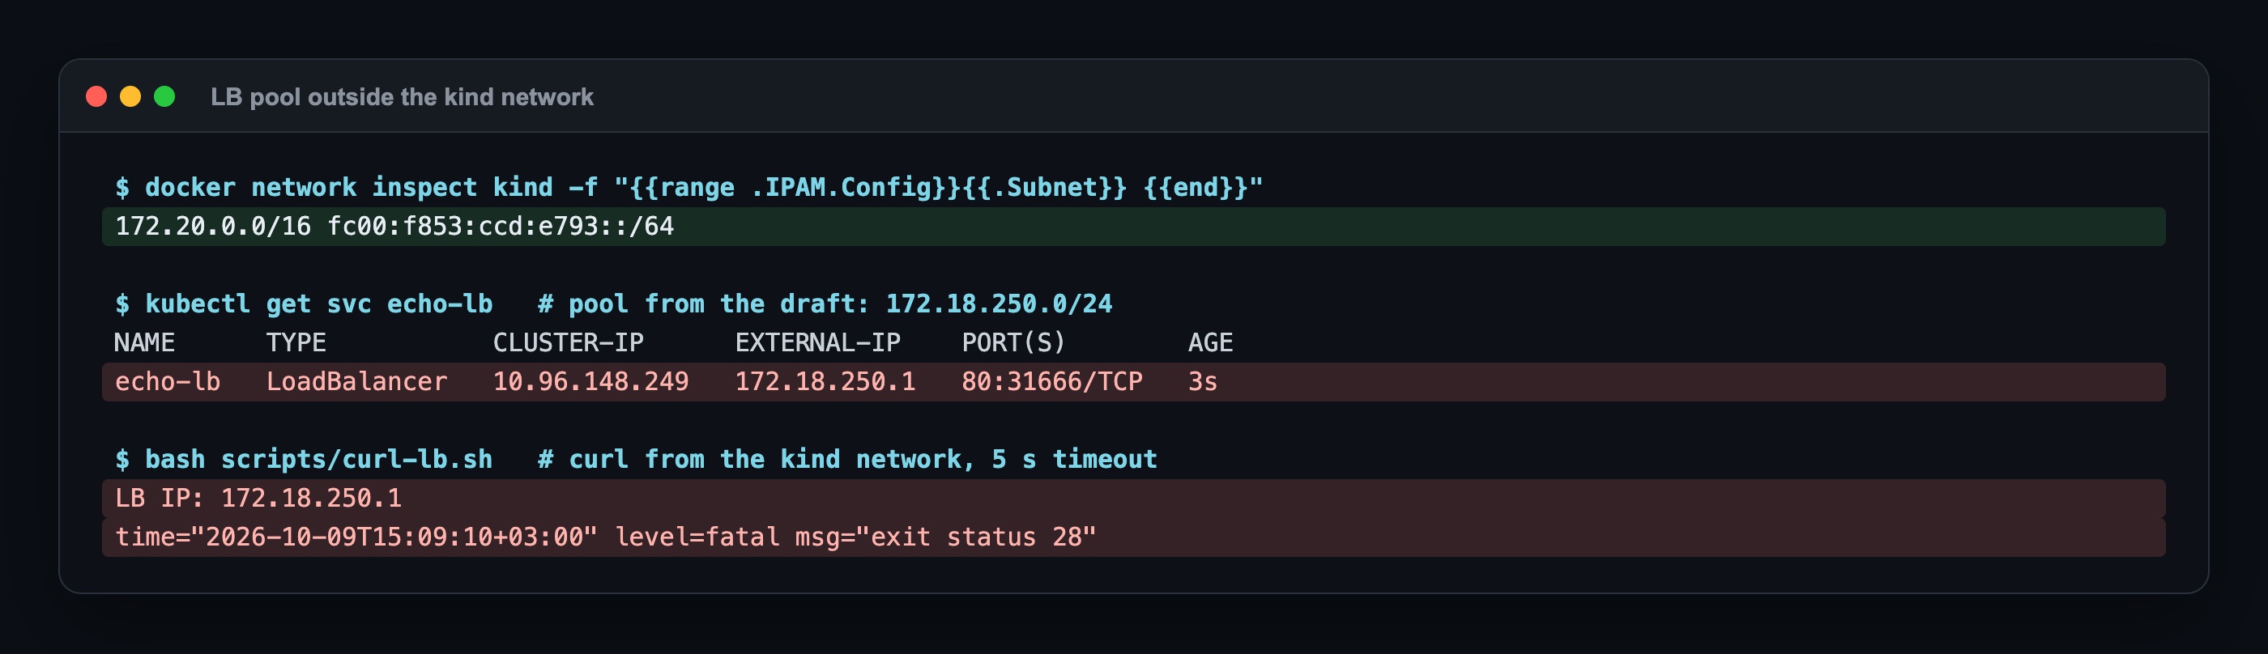Click the timestamp 2026-10-09T15:09:10+03:00
The image size is (2268, 654).
pos(394,537)
